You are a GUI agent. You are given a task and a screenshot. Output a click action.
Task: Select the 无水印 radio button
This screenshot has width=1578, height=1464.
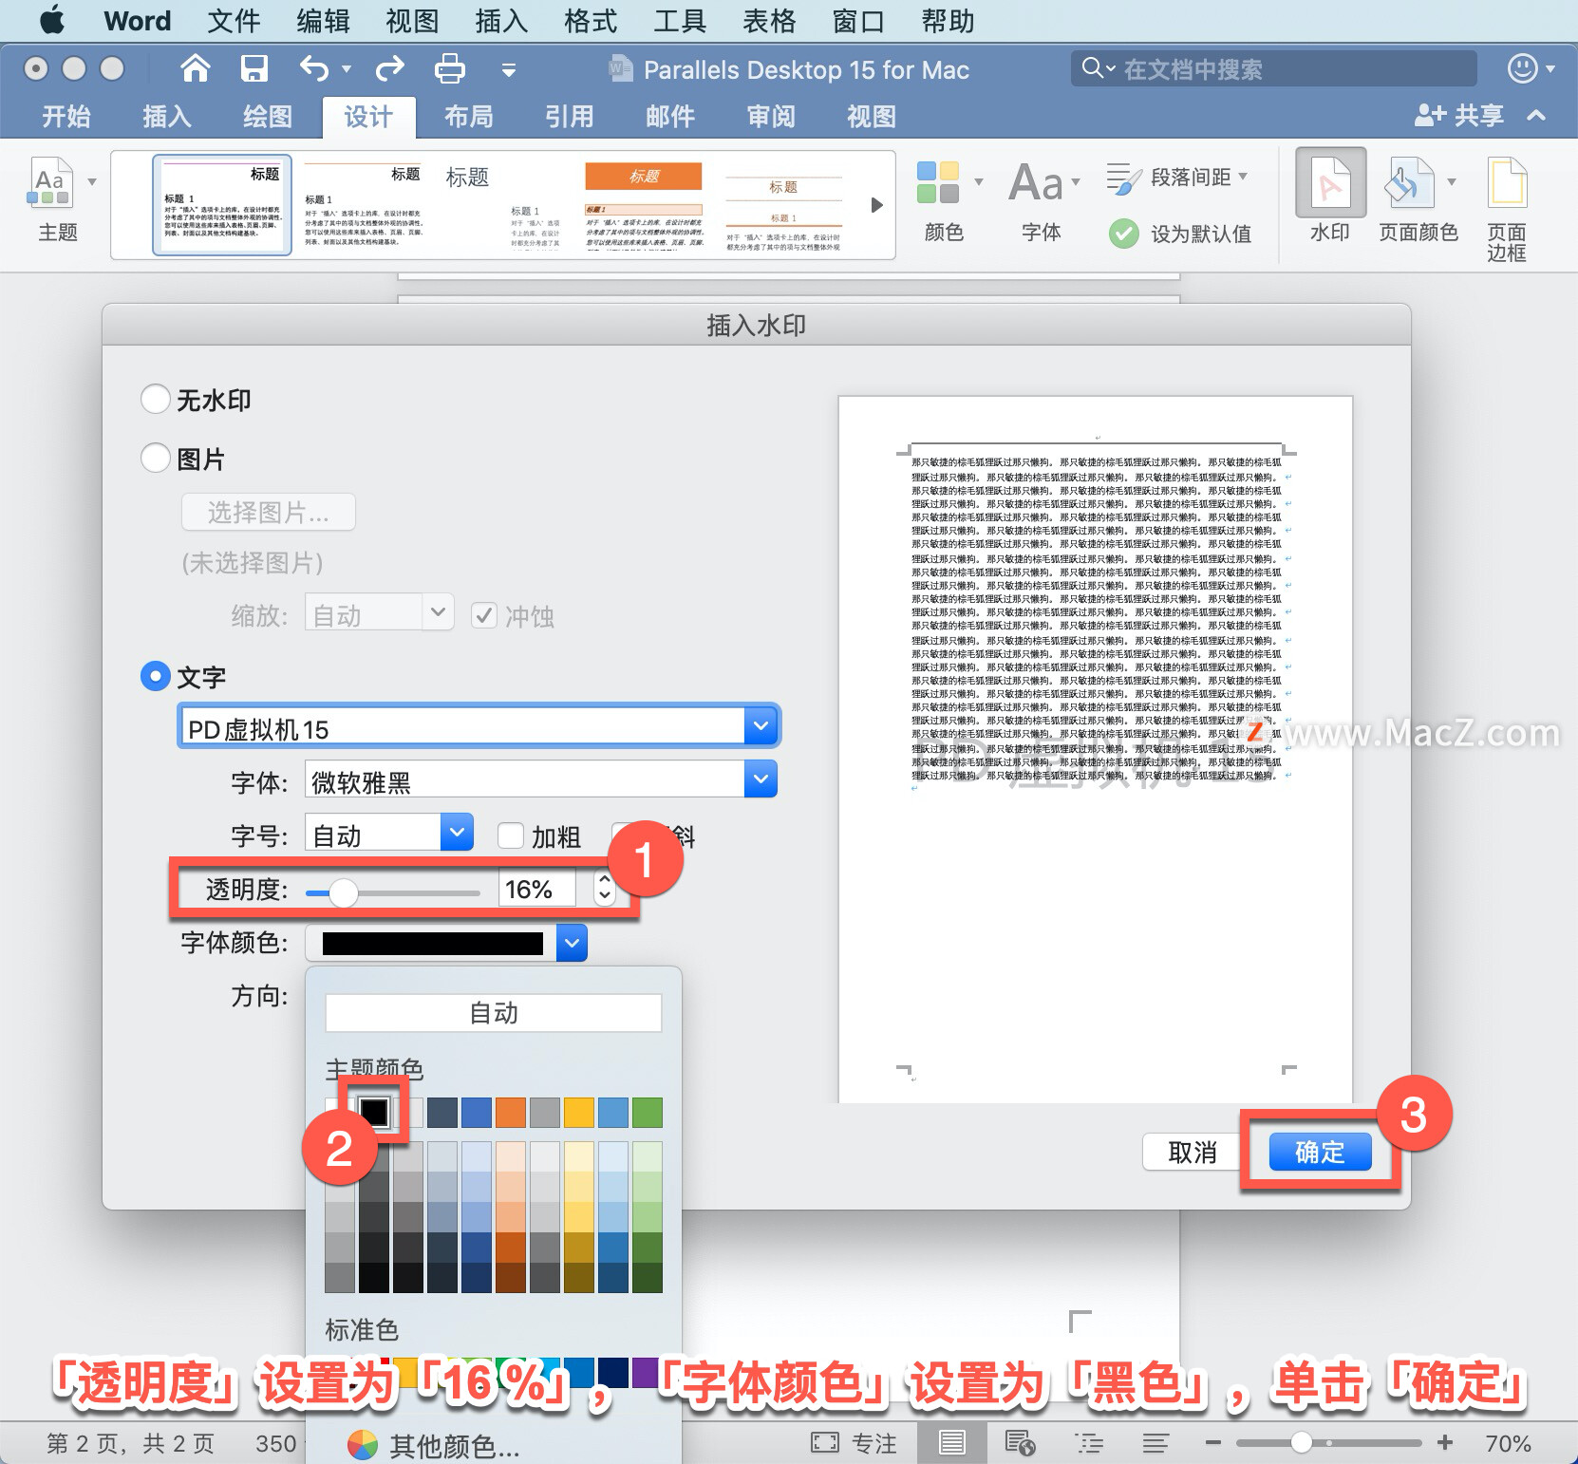pos(156,399)
